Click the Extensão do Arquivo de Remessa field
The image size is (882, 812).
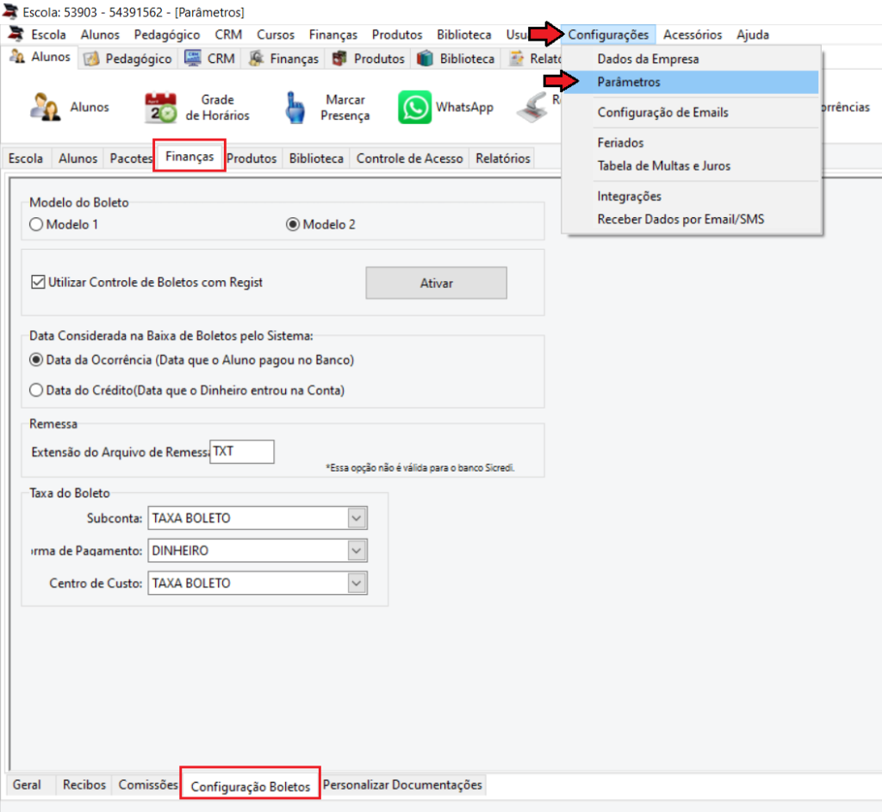pyautogui.click(x=242, y=452)
